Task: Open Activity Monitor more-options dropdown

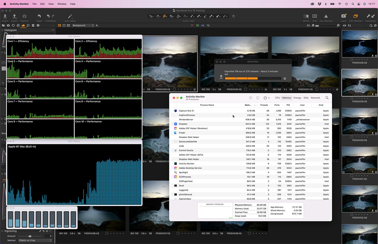Action: tap(266, 98)
